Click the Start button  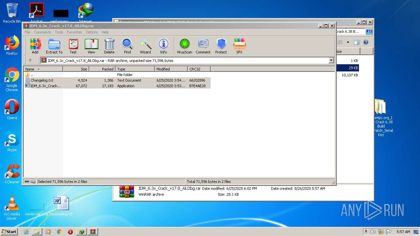pyautogui.click(x=9, y=231)
